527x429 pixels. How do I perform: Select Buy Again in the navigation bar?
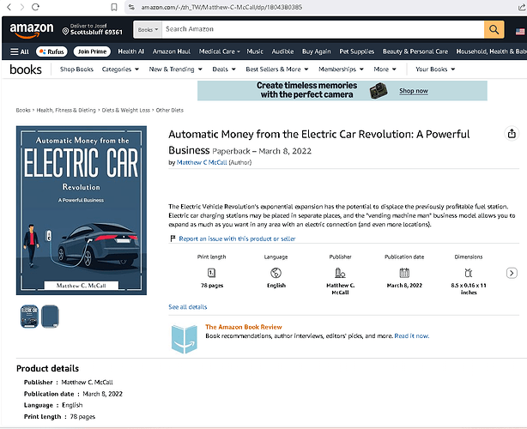tap(316, 51)
